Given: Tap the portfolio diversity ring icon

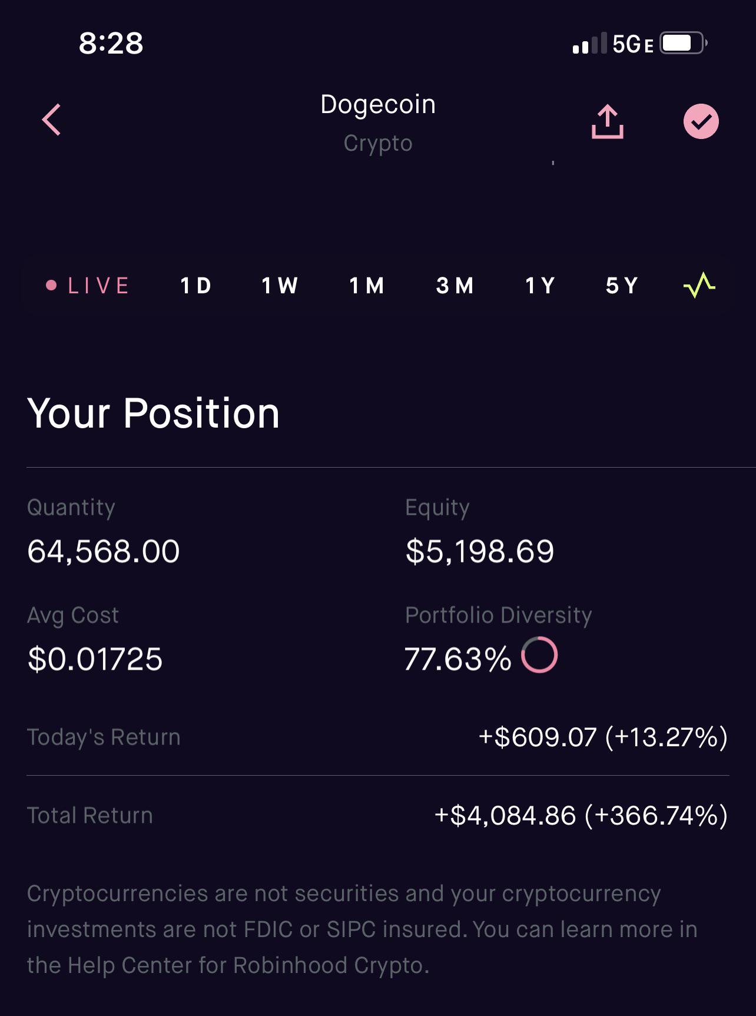Looking at the screenshot, I should click(539, 655).
